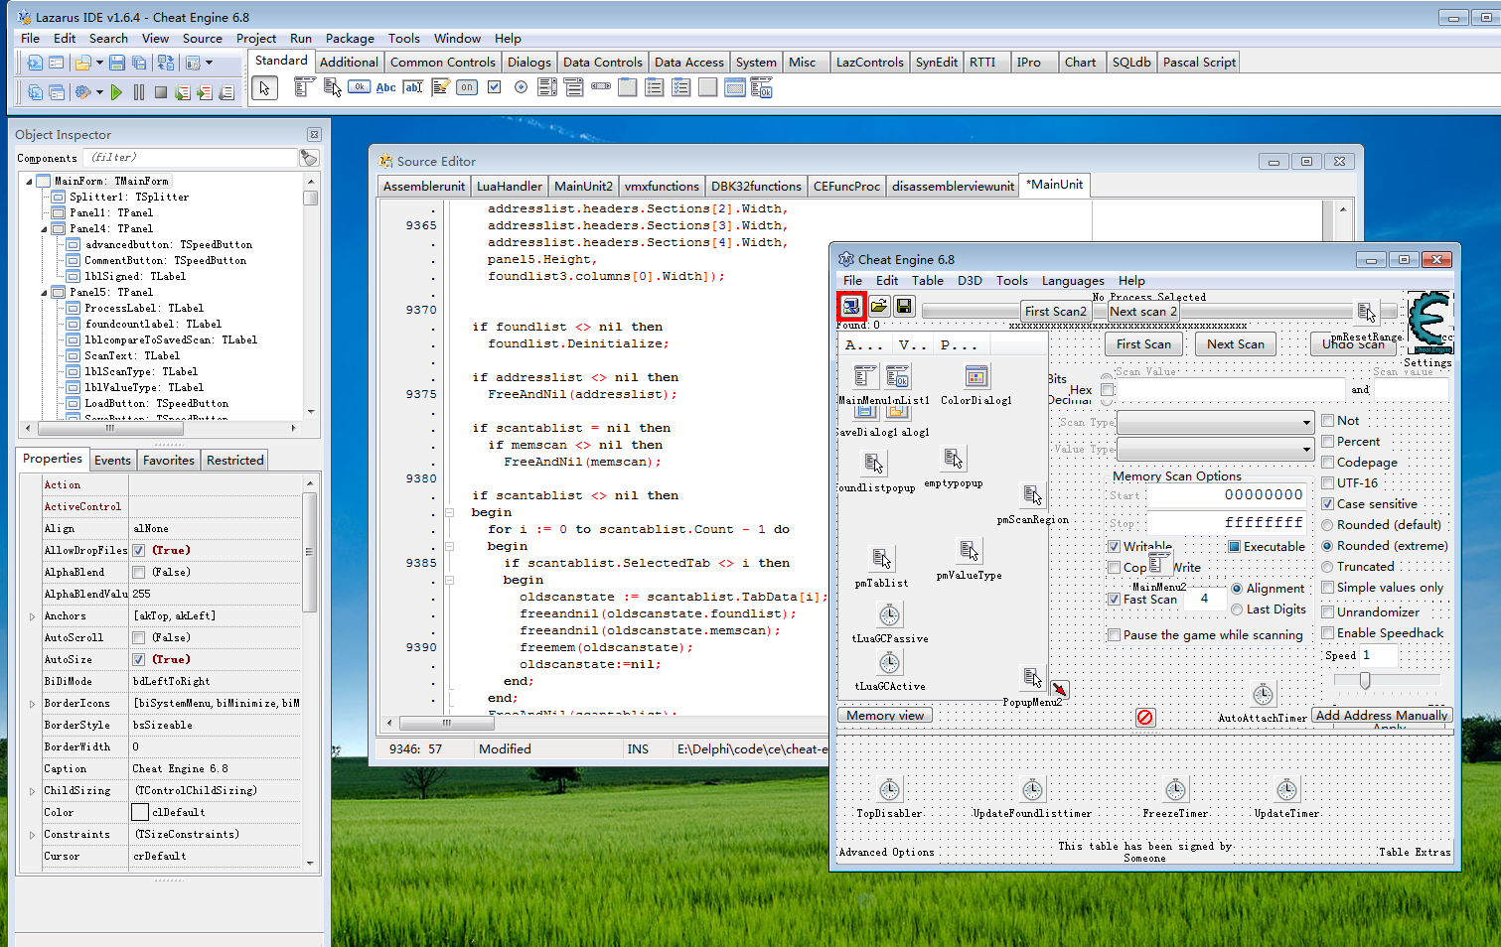The image size is (1501, 947).
Task: Click the red no-entry icon below scan options
Action: point(1145,717)
